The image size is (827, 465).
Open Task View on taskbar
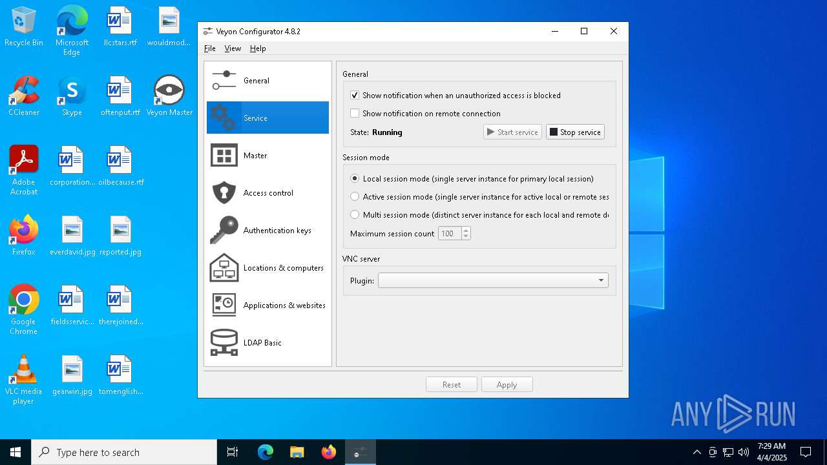[233, 452]
